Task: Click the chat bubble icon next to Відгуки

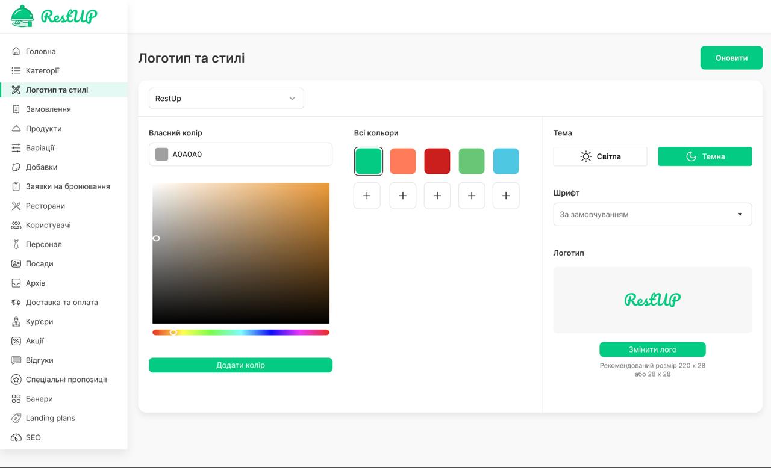Action: click(16, 360)
